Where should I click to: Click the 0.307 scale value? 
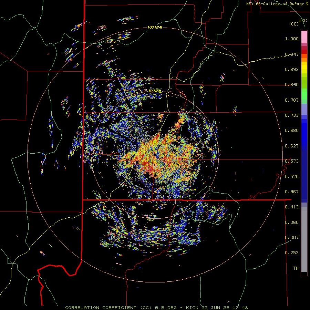click(292, 238)
